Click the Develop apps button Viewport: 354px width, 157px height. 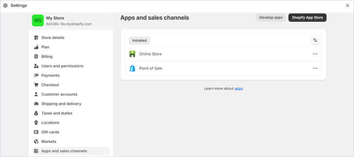click(271, 18)
